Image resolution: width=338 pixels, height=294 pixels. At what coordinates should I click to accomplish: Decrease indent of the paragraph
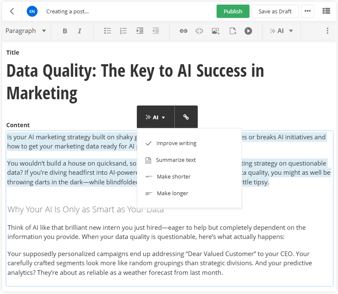click(x=156, y=31)
